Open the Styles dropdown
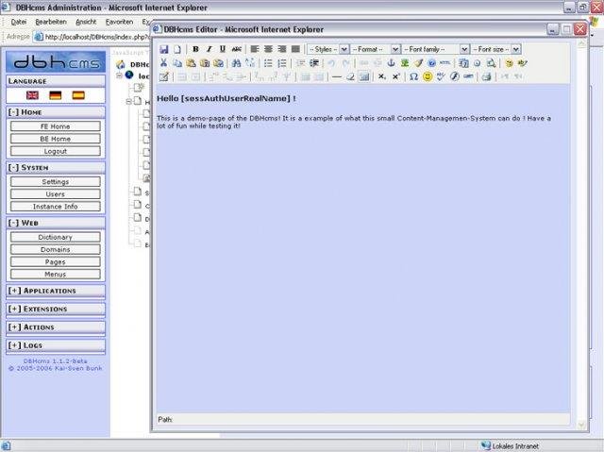 point(328,49)
